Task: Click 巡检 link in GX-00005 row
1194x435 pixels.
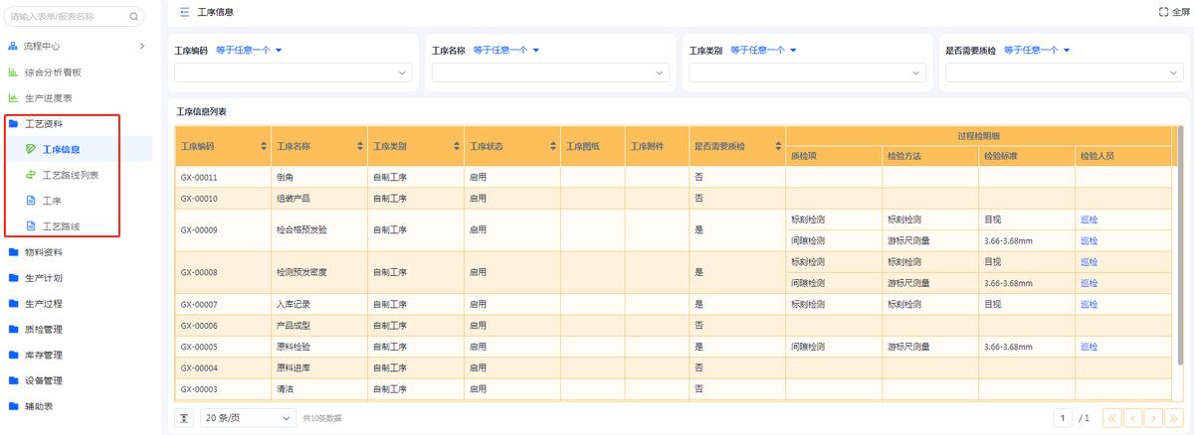Action: 1089,347
